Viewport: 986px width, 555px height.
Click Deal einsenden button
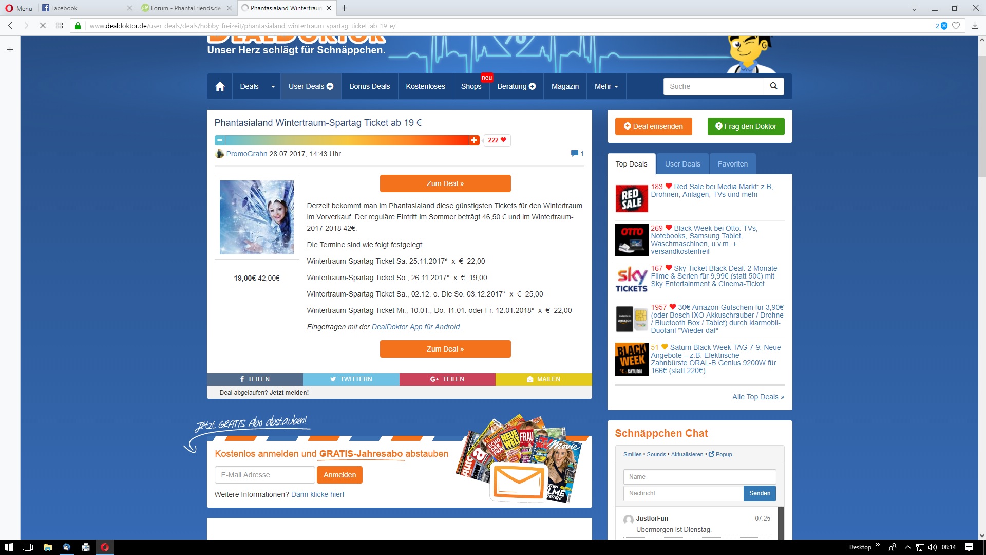(653, 126)
